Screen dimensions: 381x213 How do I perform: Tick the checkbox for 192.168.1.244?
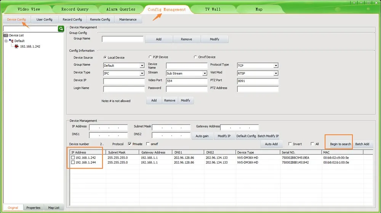point(73,163)
